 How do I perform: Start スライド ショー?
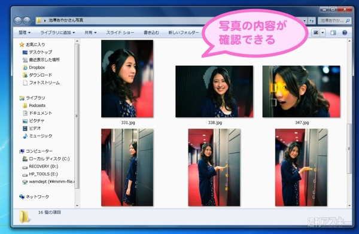pyautogui.click(x=120, y=32)
